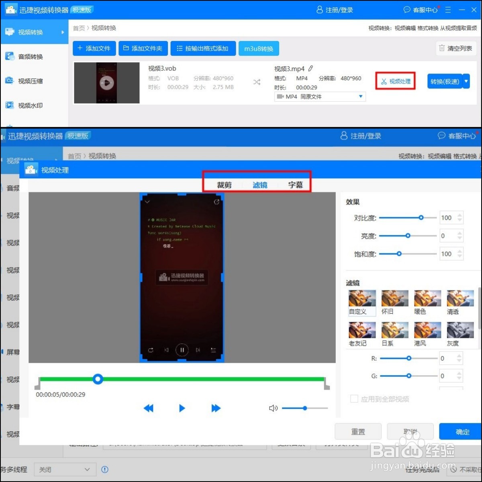Switch to the 字幕 tab
This screenshot has height=482, width=482.
(296, 185)
